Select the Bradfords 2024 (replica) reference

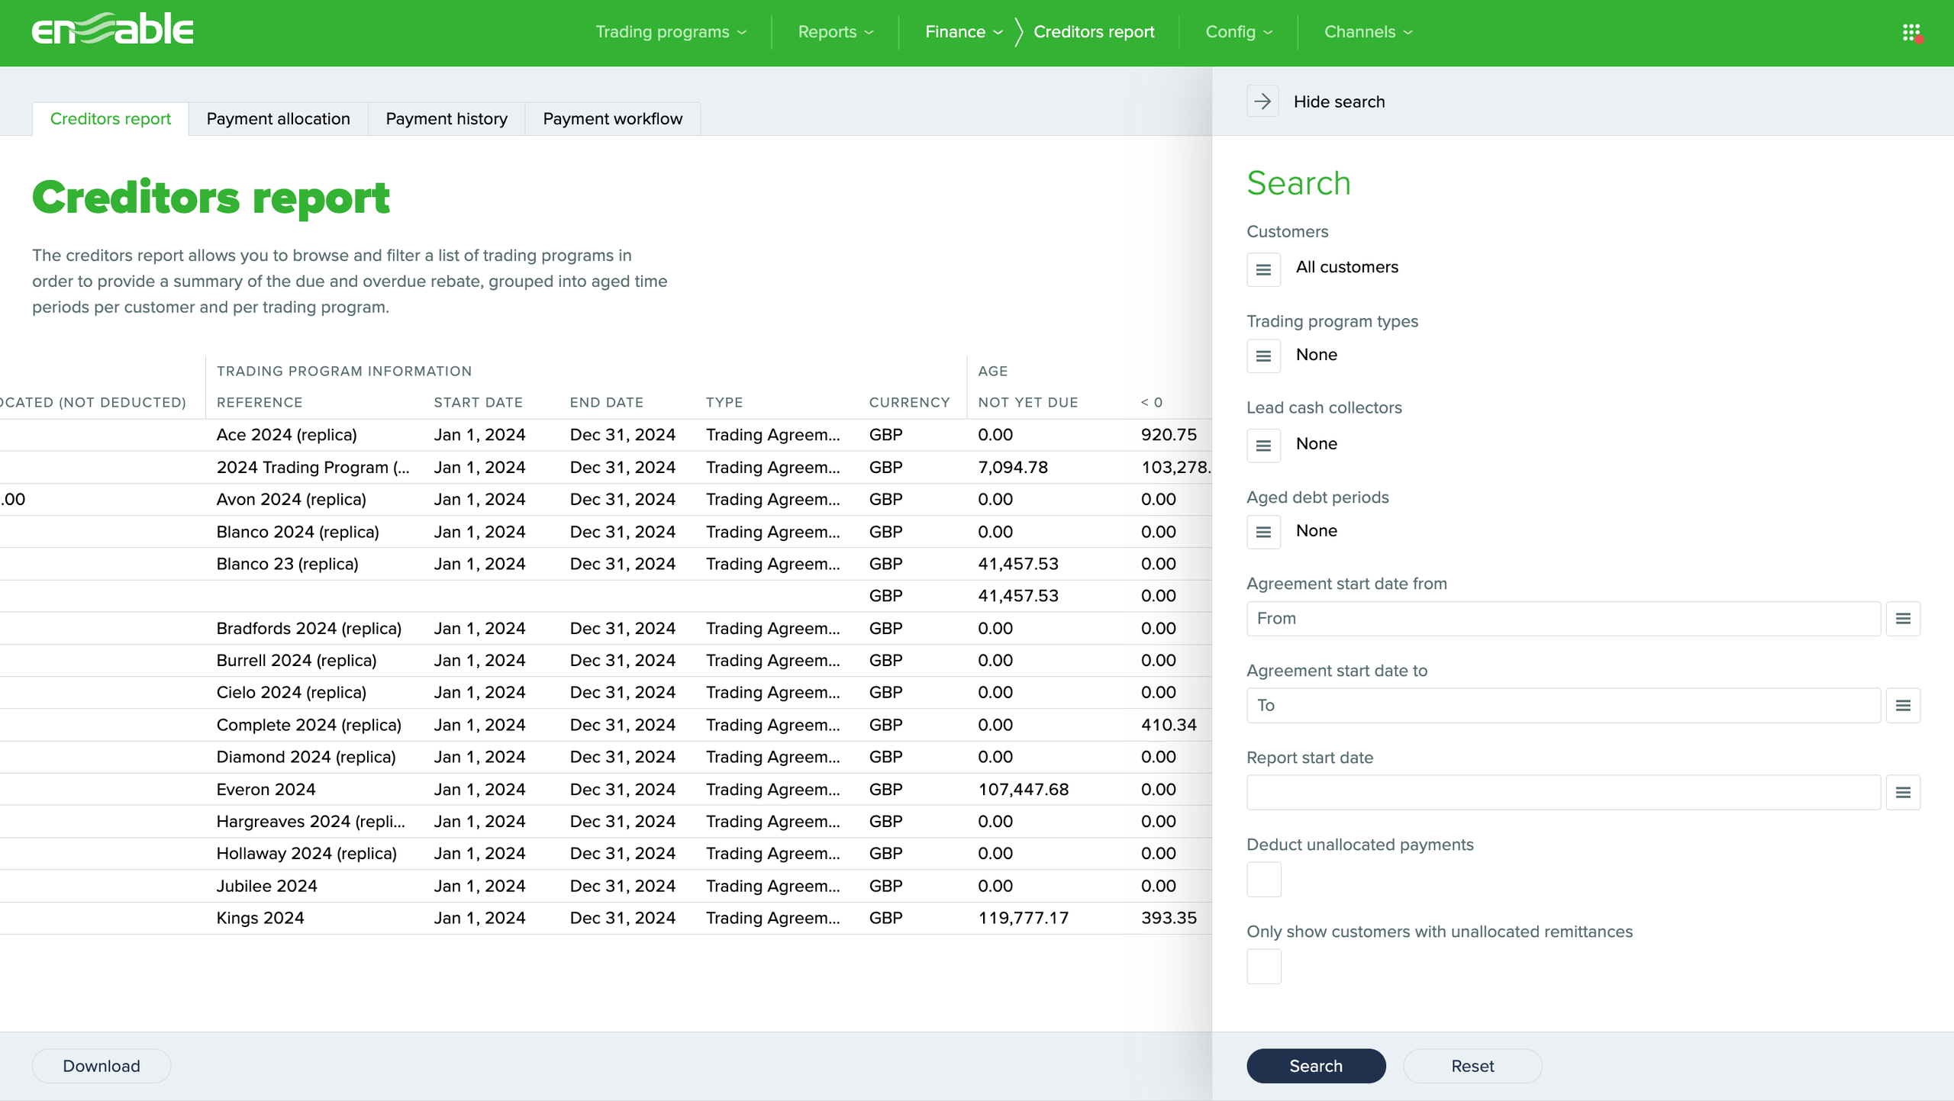(x=309, y=629)
